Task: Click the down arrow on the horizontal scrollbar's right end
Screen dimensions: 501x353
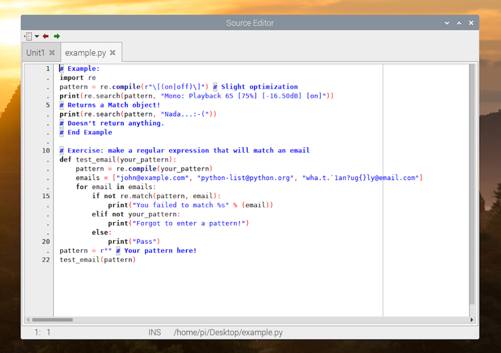Action: coord(472,320)
